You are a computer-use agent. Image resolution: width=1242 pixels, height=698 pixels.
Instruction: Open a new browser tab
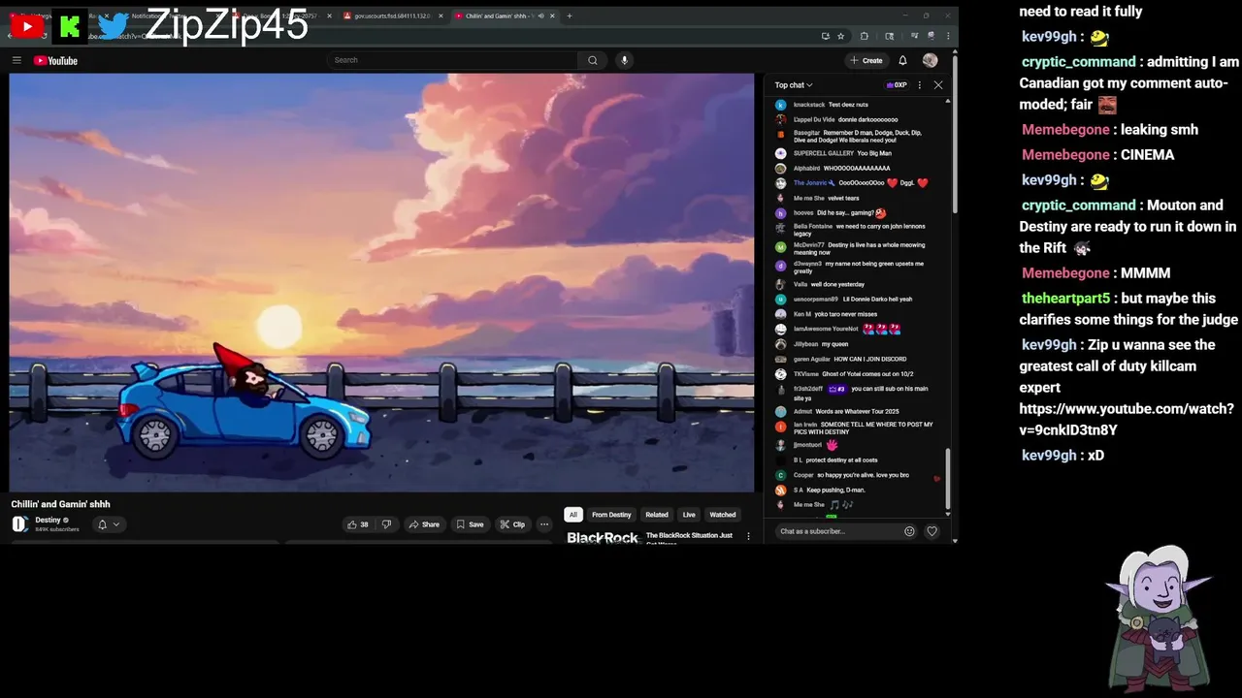pyautogui.click(x=570, y=16)
